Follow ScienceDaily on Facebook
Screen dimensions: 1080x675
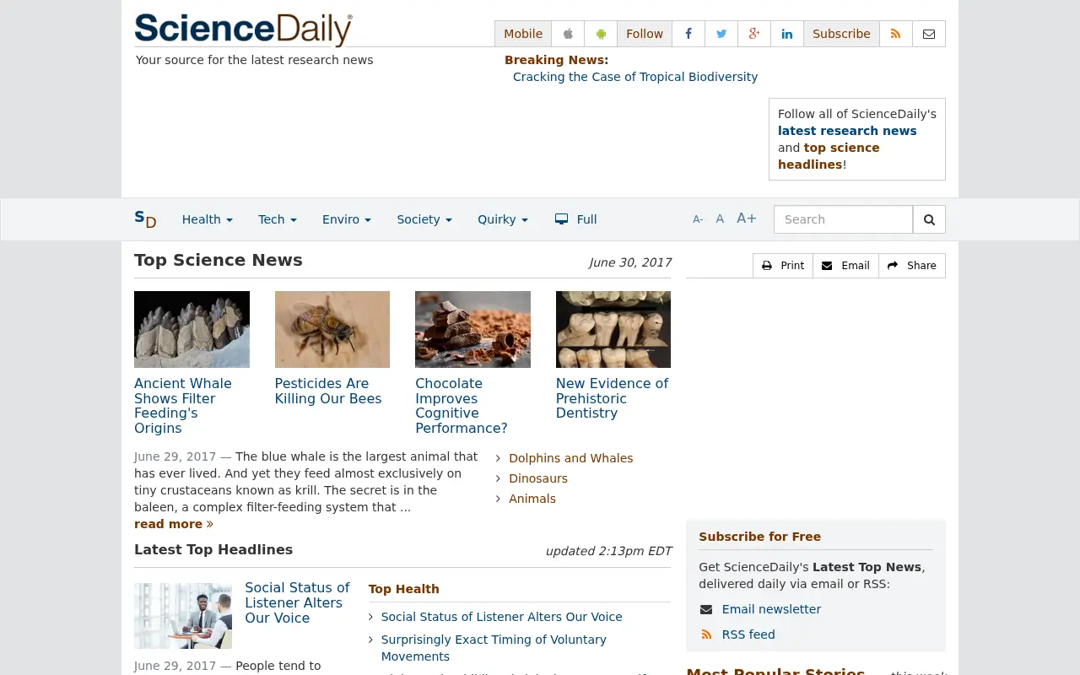(x=688, y=34)
